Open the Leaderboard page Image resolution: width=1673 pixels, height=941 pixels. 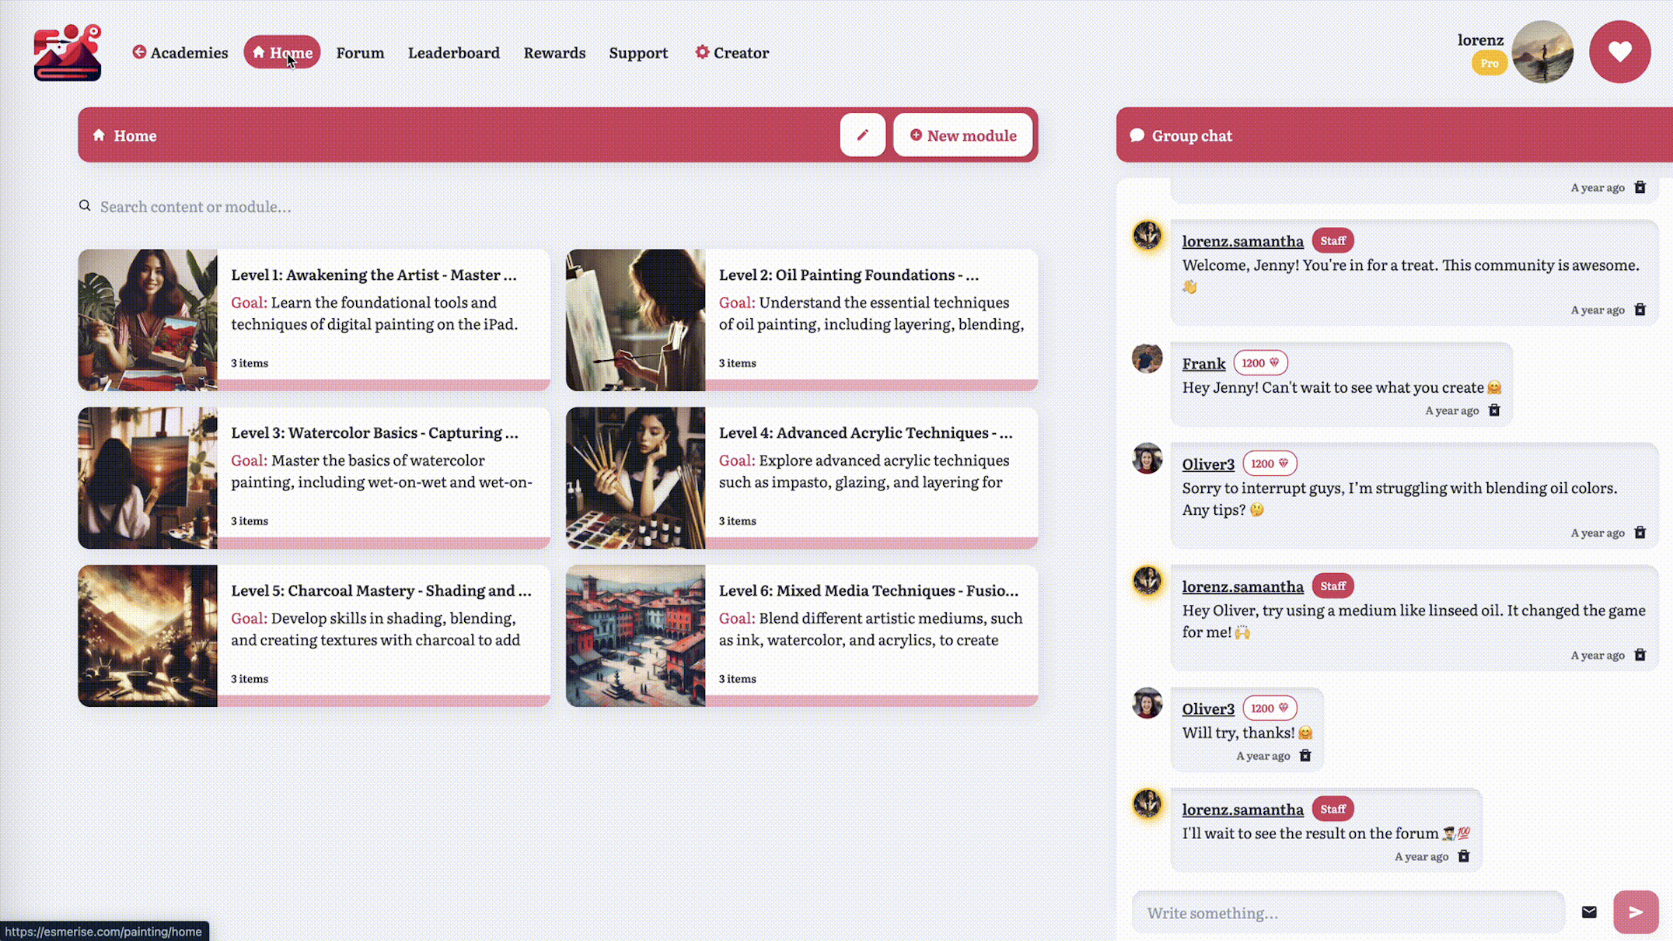pos(454,53)
